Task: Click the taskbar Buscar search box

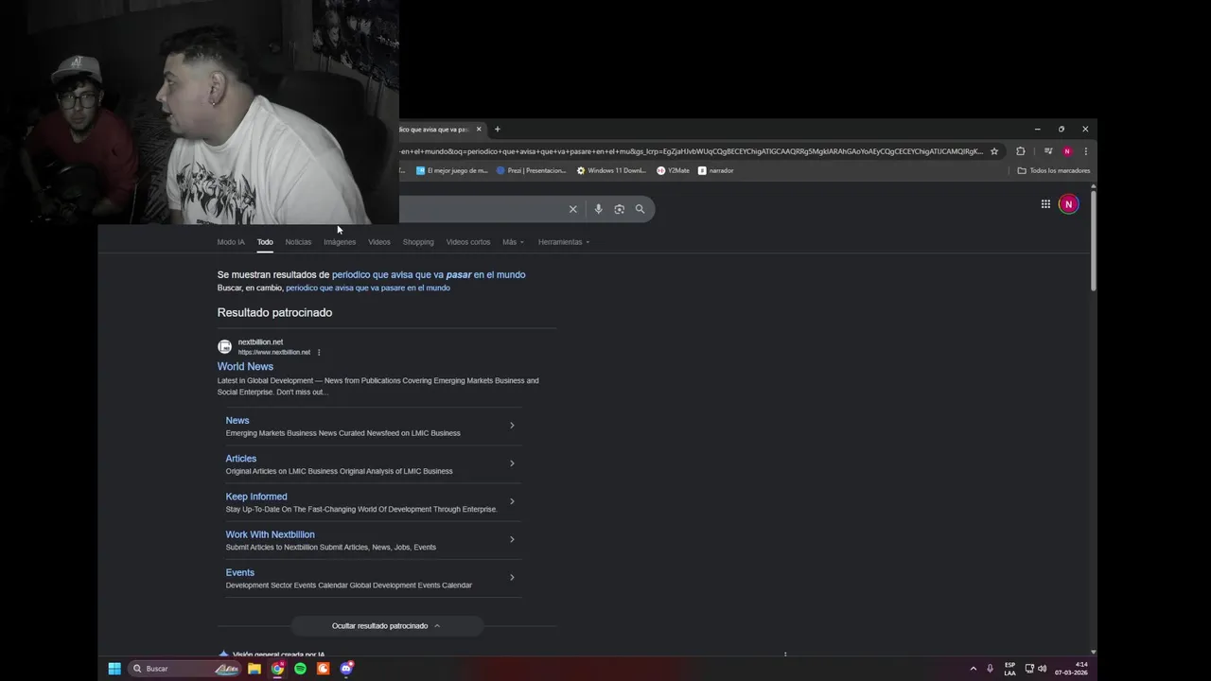Action: (185, 669)
